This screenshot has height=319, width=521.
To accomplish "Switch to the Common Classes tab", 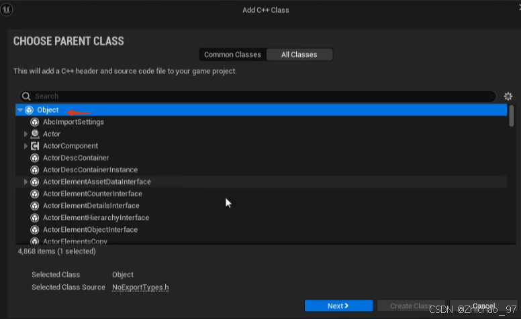I will pos(232,54).
